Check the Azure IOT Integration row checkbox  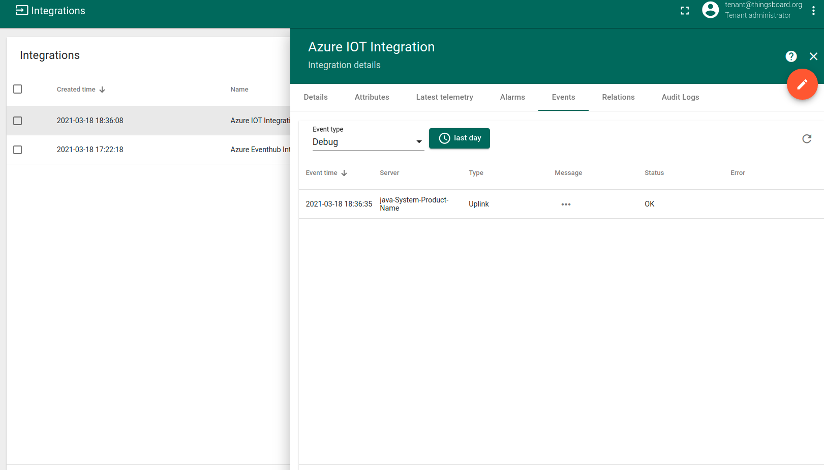tap(18, 121)
